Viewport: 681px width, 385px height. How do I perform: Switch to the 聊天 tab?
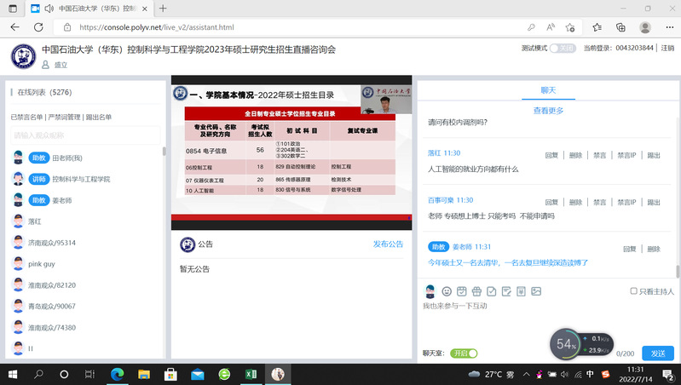(548, 90)
